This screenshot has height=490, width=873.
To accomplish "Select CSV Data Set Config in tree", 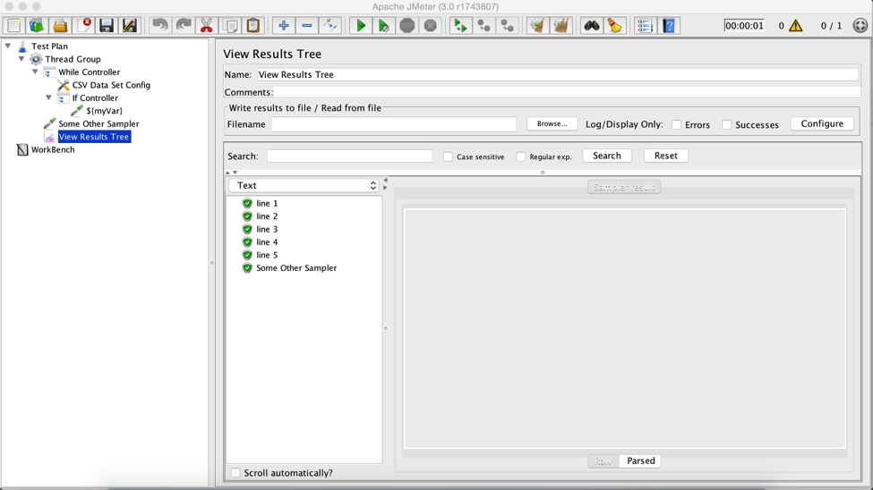I will click(x=111, y=85).
